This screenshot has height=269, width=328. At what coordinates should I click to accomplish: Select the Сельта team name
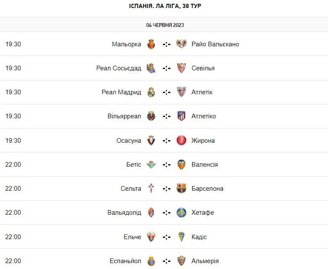tap(131, 189)
